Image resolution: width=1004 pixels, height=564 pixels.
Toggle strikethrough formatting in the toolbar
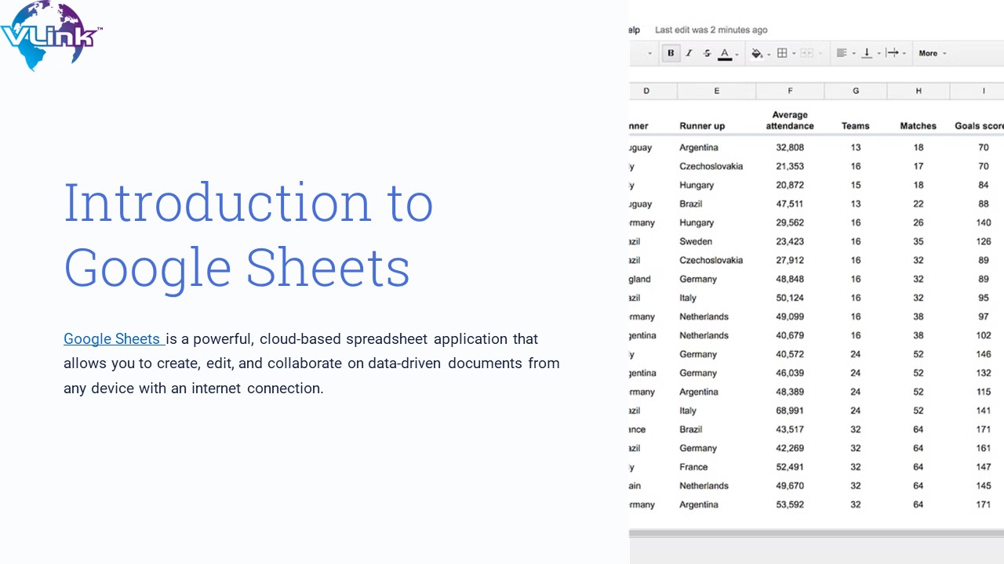[x=707, y=53]
